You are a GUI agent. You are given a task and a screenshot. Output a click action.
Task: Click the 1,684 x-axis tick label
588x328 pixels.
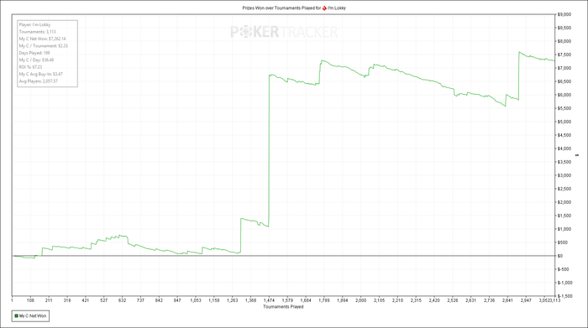[x=306, y=300]
